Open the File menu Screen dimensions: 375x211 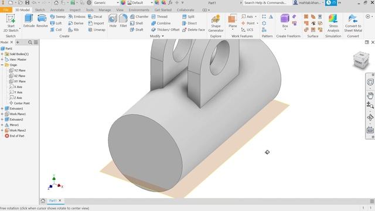pos(6,10)
